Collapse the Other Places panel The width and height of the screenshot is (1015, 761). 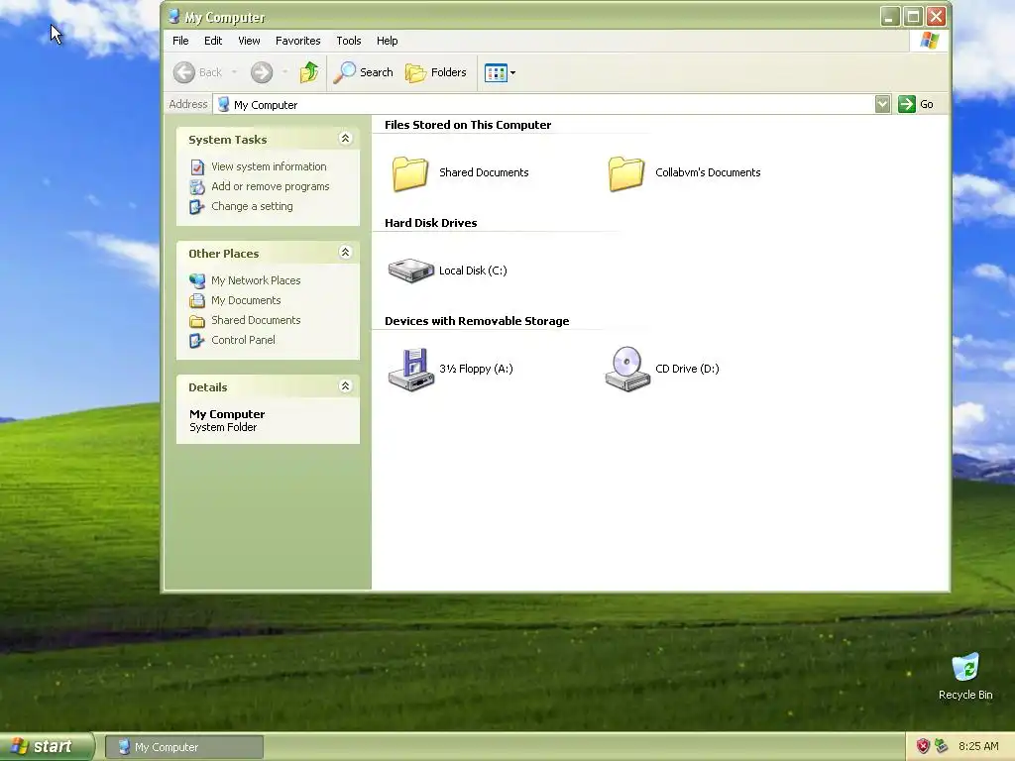tap(345, 253)
